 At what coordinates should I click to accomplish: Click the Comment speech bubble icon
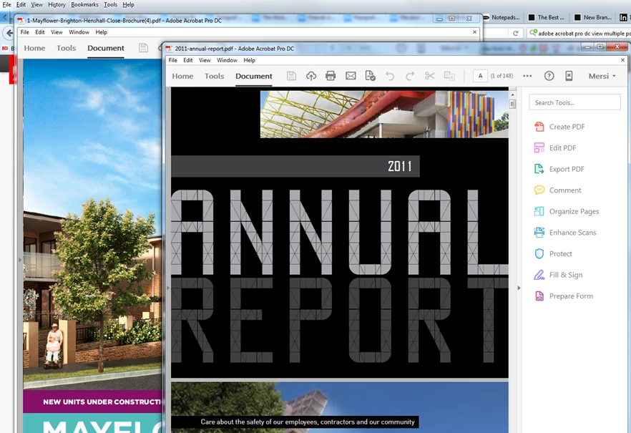coord(539,190)
